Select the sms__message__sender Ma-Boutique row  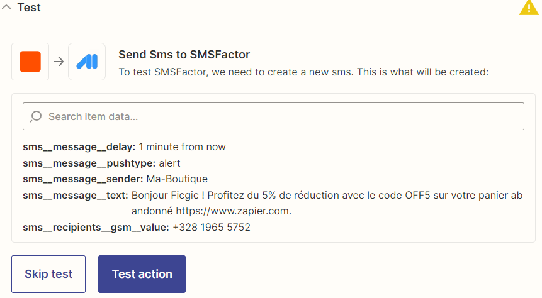tap(115, 179)
